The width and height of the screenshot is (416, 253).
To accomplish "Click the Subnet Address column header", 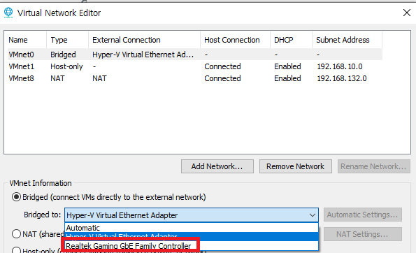I will coord(347,40).
